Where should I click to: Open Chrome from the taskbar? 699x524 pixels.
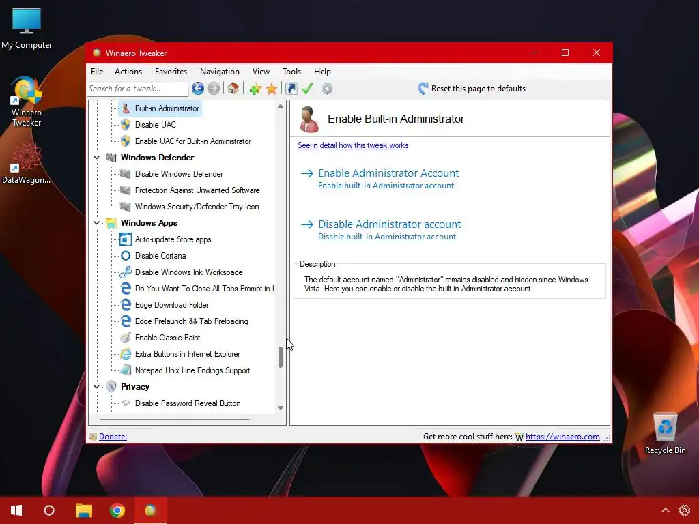(x=117, y=510)
